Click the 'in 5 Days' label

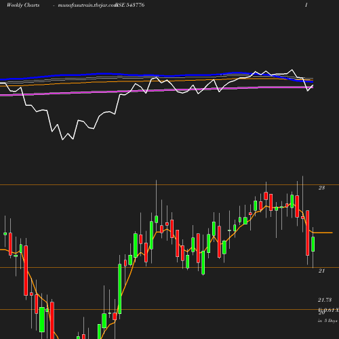tap(327, 321)
